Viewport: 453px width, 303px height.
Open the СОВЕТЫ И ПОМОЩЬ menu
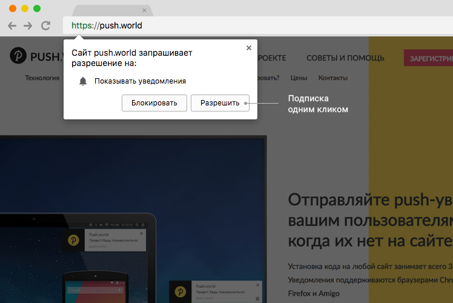click(345, 58)
